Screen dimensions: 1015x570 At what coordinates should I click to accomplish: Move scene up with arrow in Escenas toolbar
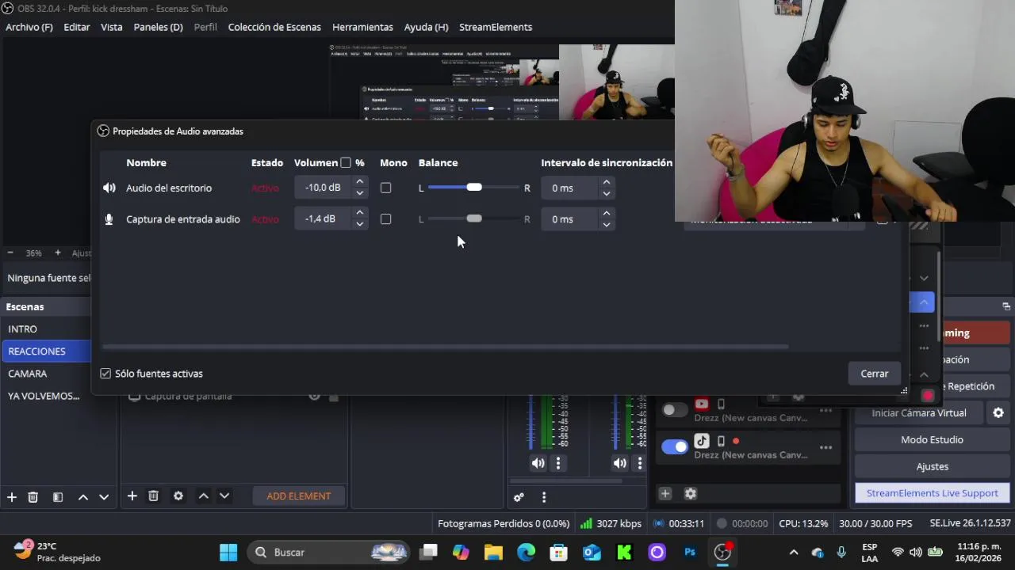click(82, 497)
